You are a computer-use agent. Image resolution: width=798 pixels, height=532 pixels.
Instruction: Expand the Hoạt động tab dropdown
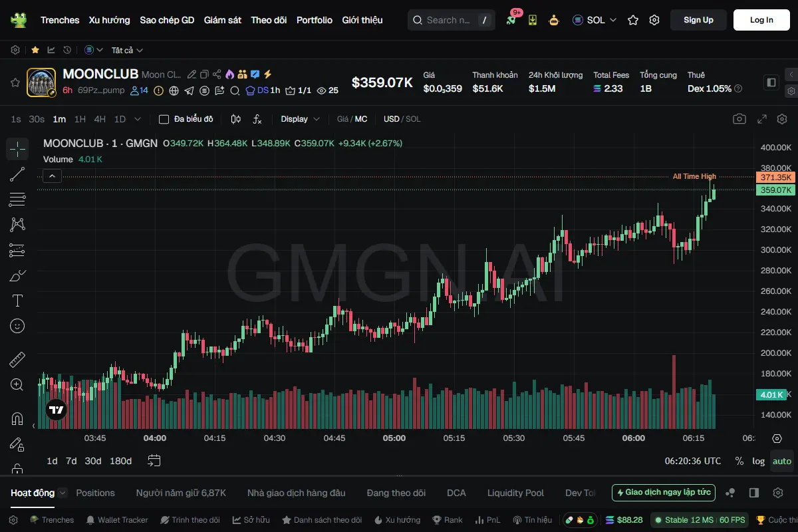[x=63, y=493]
